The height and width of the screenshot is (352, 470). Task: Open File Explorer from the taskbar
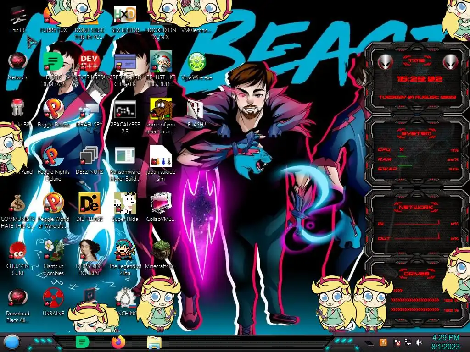point(154,342)
